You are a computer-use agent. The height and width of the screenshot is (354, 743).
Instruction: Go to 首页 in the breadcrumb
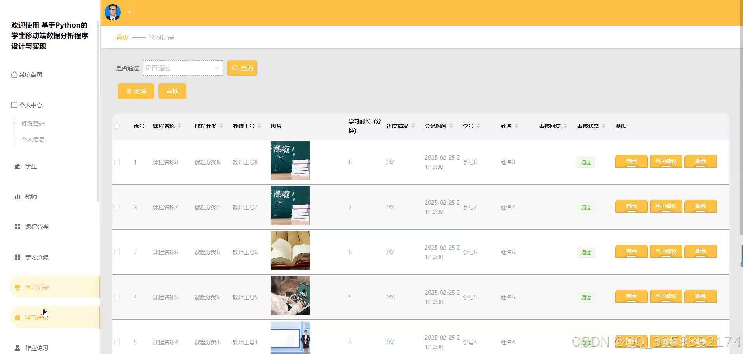click(121, 37)
